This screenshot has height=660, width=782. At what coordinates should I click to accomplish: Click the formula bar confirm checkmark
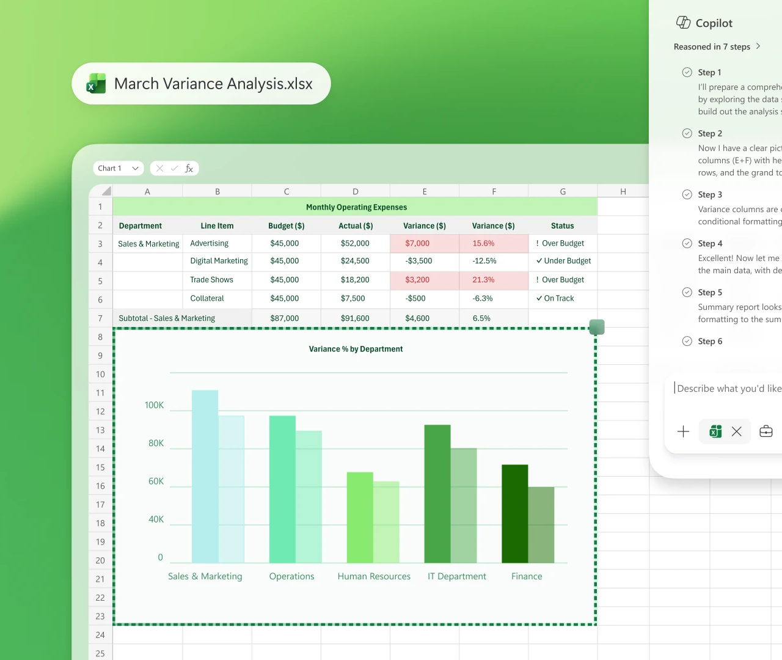175,168
